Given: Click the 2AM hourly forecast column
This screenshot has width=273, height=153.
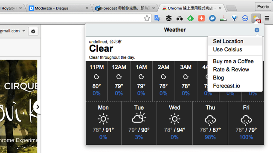Looking at the screenshot, I should coord(163,81).
